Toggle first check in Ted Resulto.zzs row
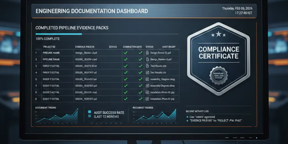 [126, 73]
